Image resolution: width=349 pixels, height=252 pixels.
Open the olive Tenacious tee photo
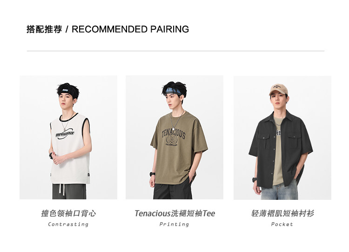[174, 137]
